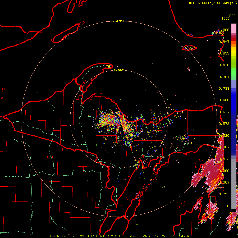
Task: Click the TH threshold legend label
Action: (x=227, y=206)
